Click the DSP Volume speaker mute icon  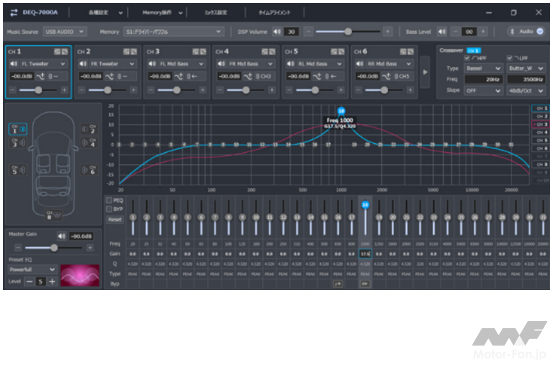(x=276, y=32)
